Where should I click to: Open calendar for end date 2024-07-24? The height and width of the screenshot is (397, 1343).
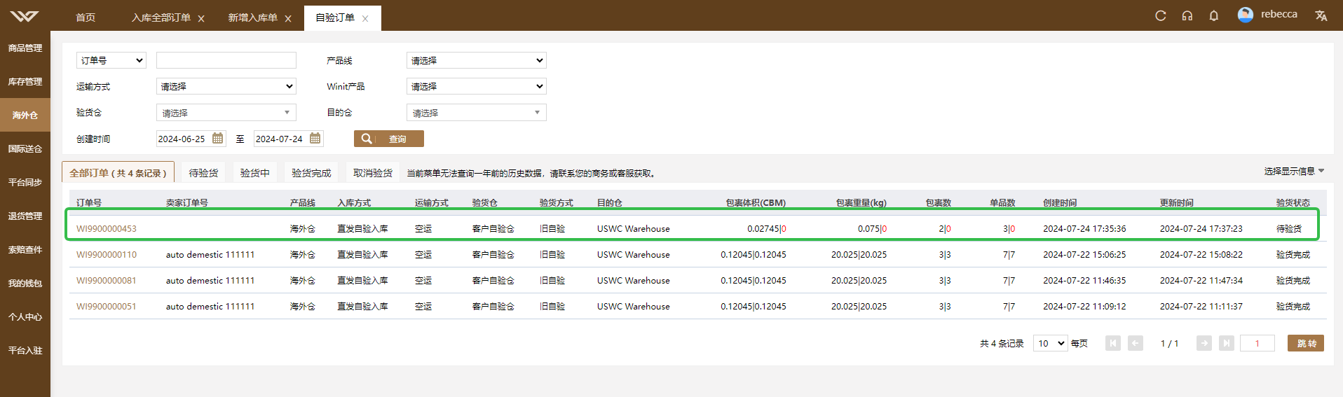315,139
